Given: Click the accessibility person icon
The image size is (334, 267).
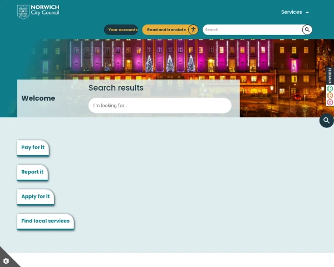Looking at the screenshot, I should tap(193, 30).
